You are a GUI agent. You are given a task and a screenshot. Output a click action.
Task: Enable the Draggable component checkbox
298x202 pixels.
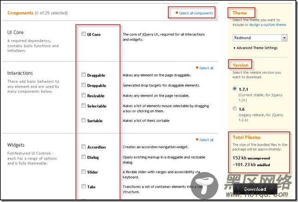(83, 75)
